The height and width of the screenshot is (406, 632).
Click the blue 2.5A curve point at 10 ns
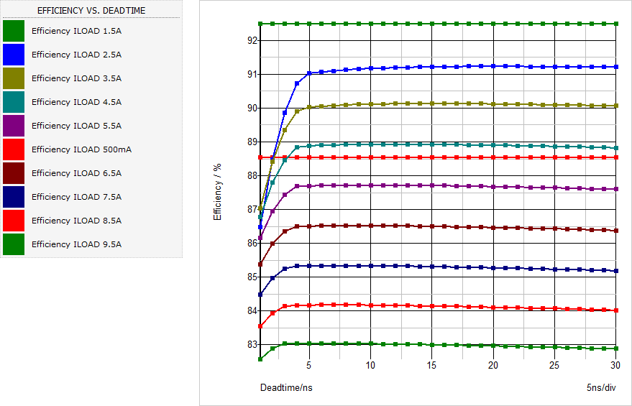coord(370,68)
